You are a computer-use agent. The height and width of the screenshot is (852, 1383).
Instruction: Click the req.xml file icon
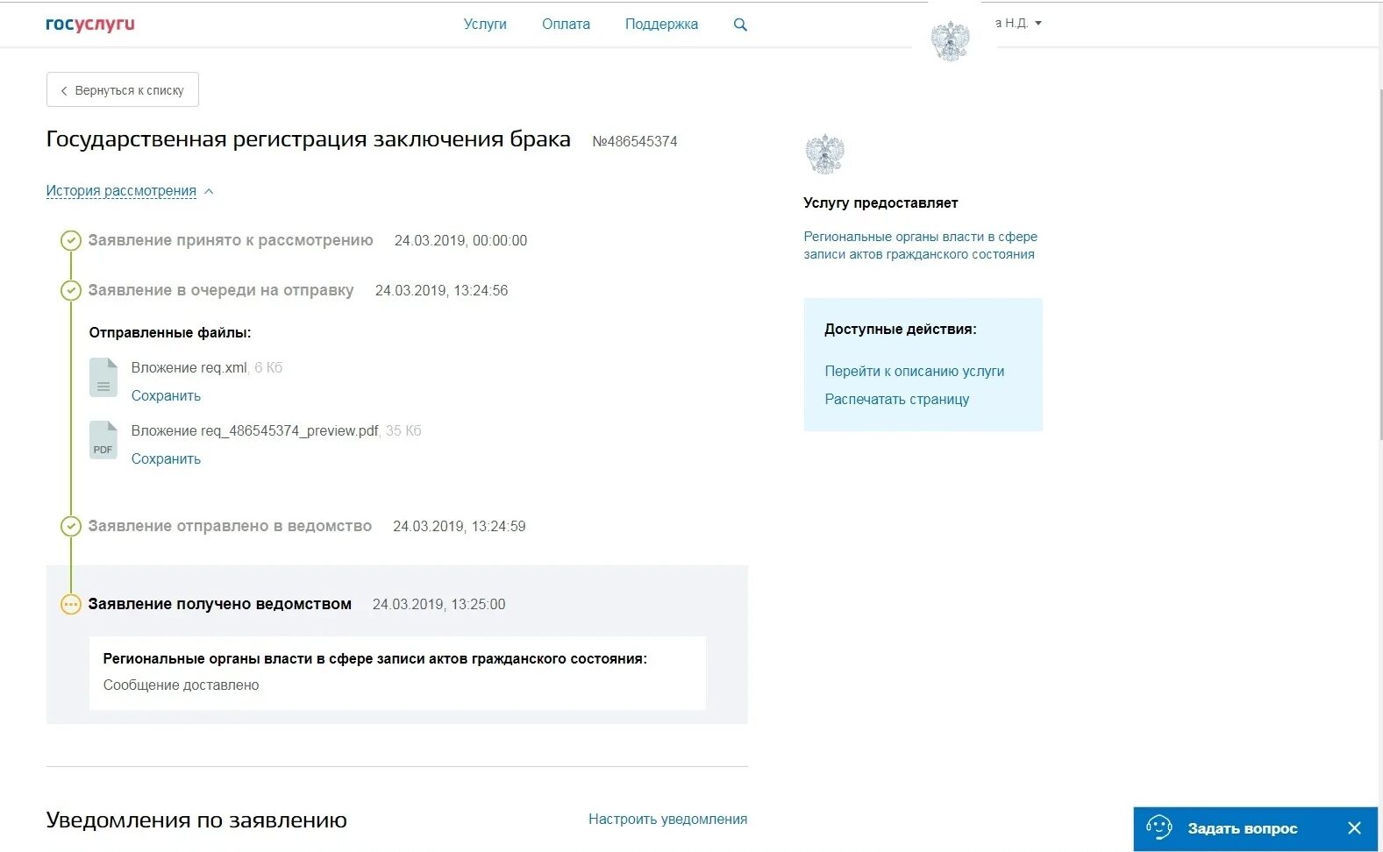(103, 378)
